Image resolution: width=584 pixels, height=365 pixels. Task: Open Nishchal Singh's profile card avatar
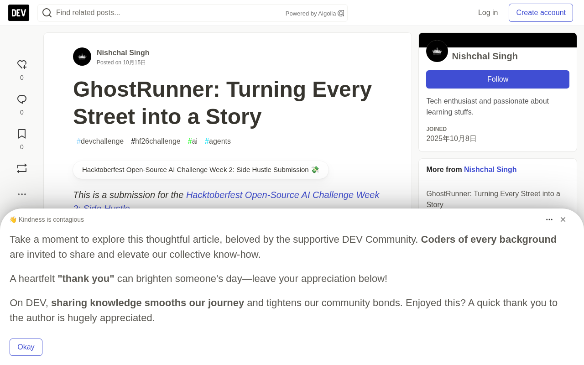pyautogui.click(x=437, y=51)
